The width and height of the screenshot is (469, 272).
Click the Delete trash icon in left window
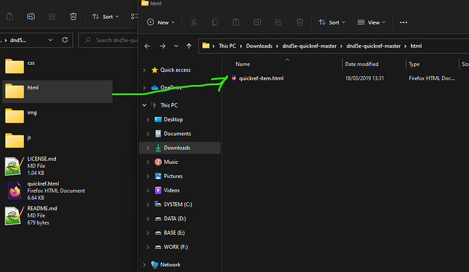73,16
